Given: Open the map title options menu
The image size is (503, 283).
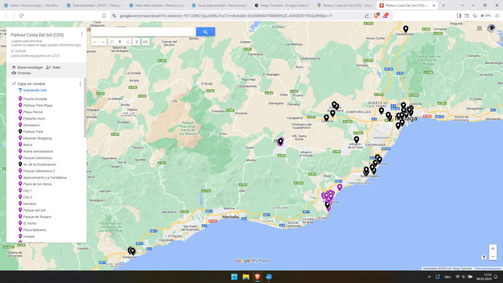Looking at the screenshot, I should (82, 35).
